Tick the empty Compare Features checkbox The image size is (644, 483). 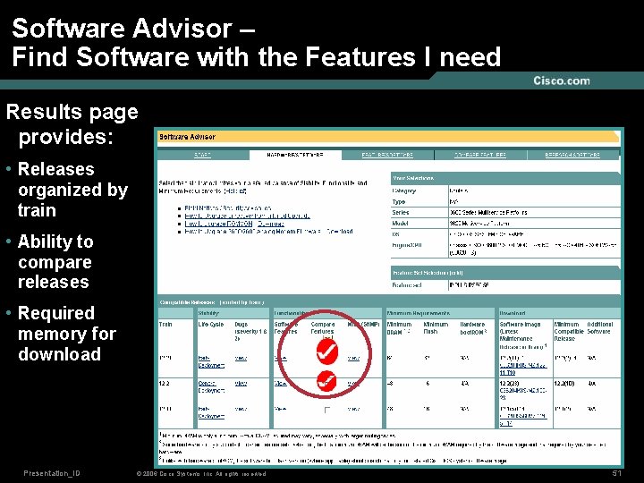[x=327, y=410]
